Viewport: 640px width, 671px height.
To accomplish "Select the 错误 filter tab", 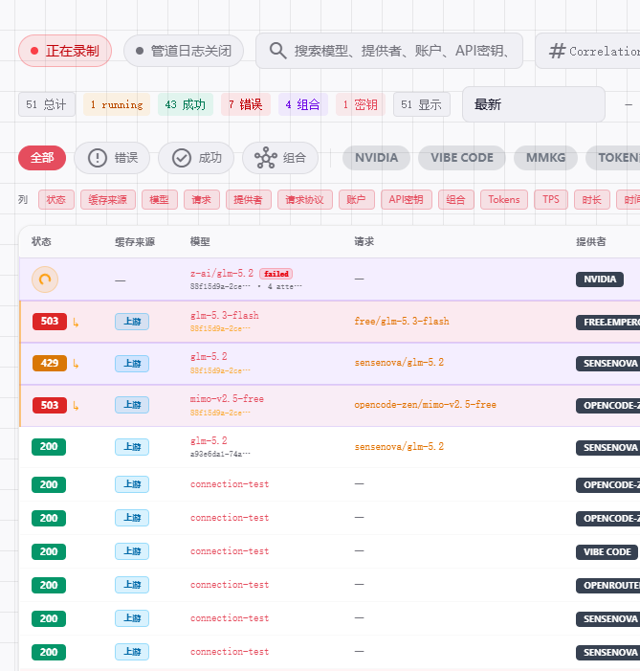I will tap(112, 158).
